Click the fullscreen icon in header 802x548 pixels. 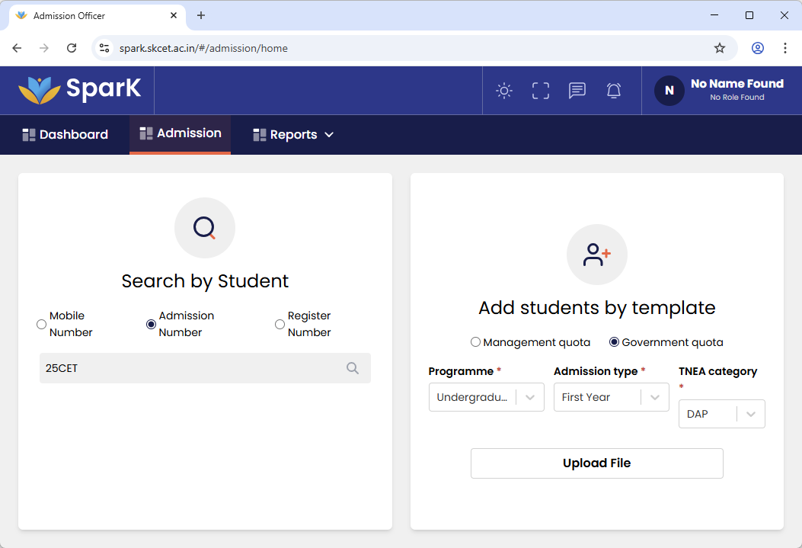(x=541, y=91)
